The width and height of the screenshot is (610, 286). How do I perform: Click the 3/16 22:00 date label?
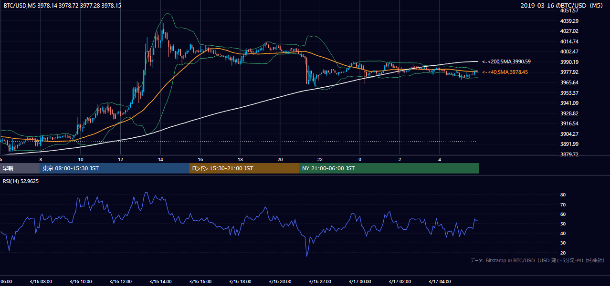pyautogui.click(x=320, y=282)
